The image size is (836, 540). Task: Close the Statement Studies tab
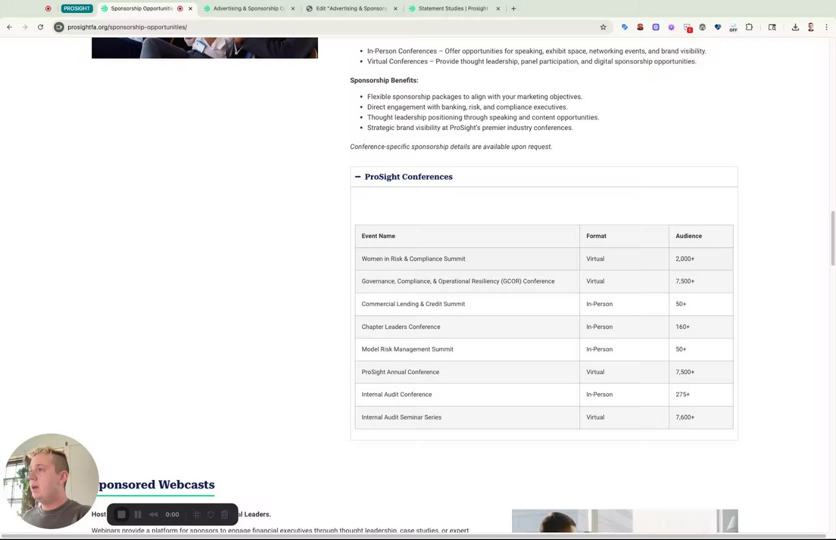(x=498, y=8)
